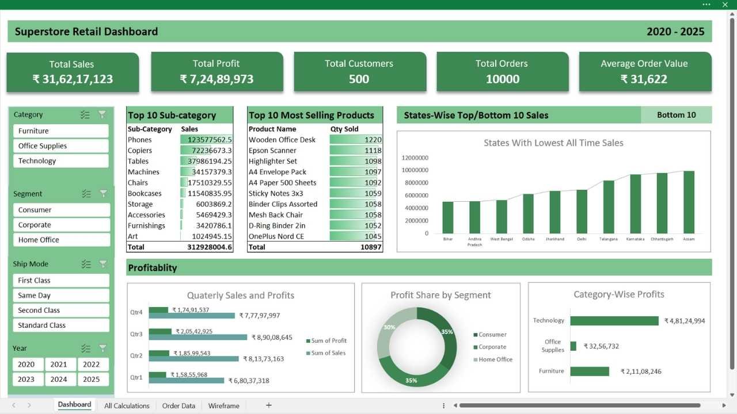Viewport: 737px width, 414px height.
Task: Go to previous sheet arrow
Action: coord(14,405)
